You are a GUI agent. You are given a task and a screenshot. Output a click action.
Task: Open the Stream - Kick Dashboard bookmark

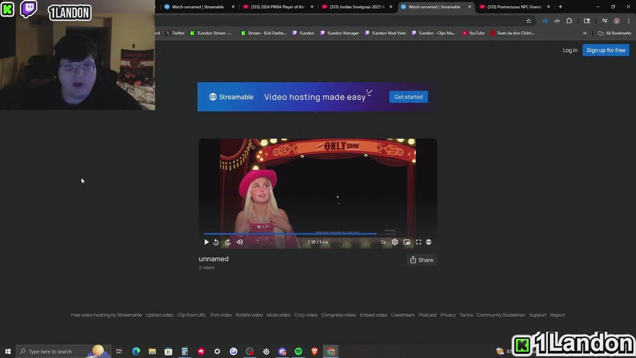264,33
